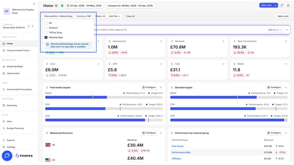Grab the drag handle of Paid media targets
This screenshot has width=294, height=165.
click(47, 88)
